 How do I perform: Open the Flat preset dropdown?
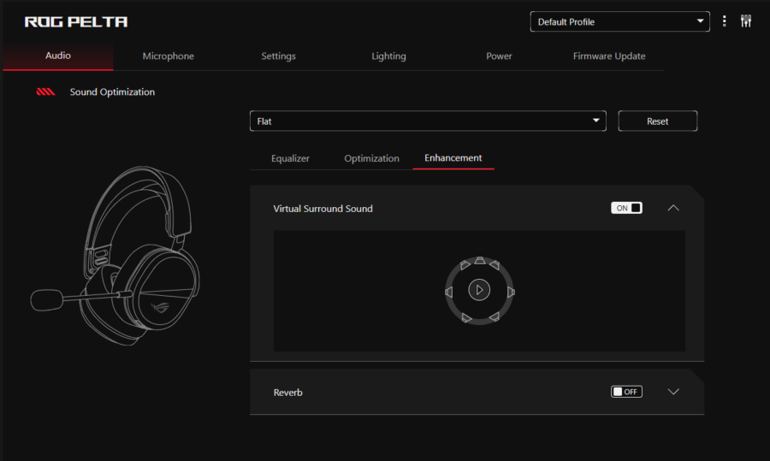(x=428, y=121)
